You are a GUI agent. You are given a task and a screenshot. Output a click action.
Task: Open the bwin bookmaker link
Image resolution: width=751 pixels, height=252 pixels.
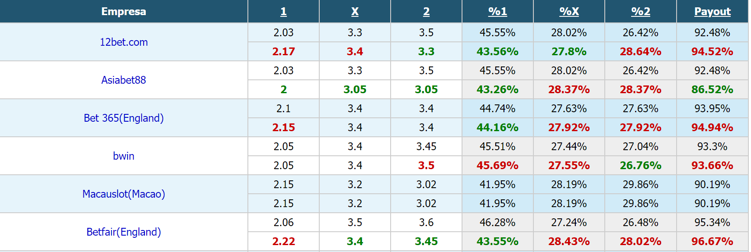click(124, 156)
